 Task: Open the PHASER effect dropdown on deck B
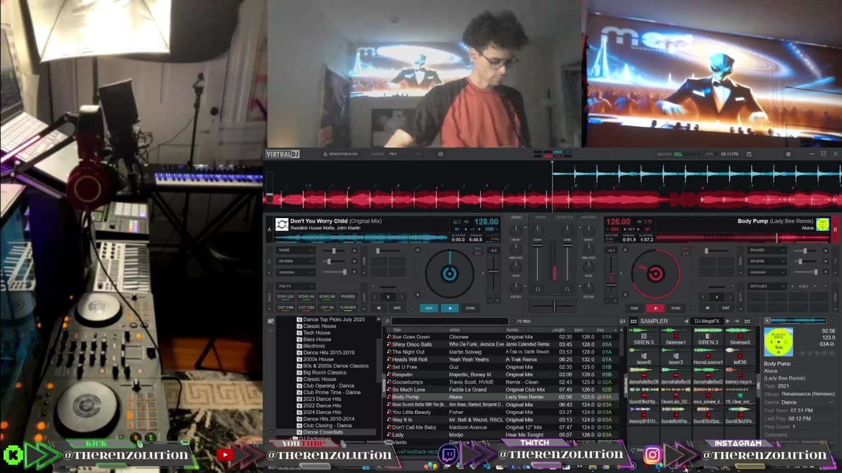(767, 250)
